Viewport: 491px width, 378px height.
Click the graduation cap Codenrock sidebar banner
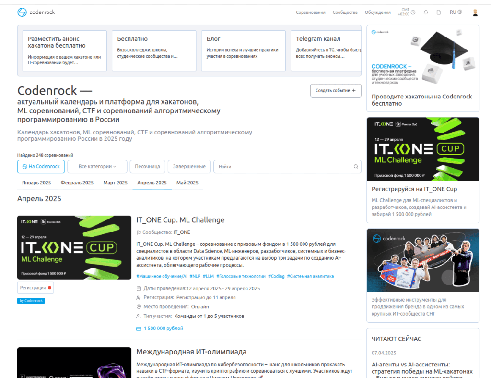click(423, 57)
